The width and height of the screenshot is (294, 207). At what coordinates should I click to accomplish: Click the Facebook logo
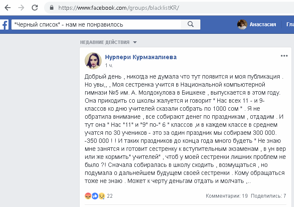pyautogui.click(x=5, y=25)
